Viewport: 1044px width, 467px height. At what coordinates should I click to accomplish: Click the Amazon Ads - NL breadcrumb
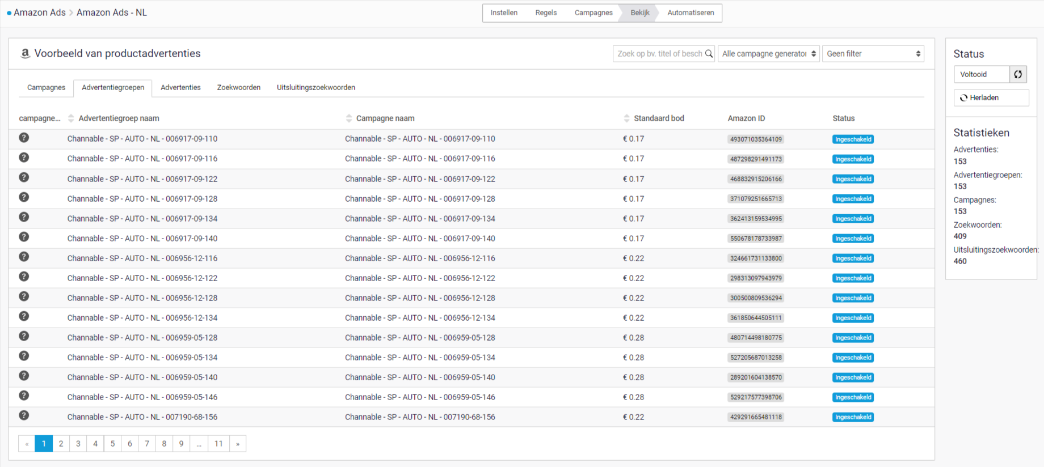pyautogui.click(x=112, y=12)
